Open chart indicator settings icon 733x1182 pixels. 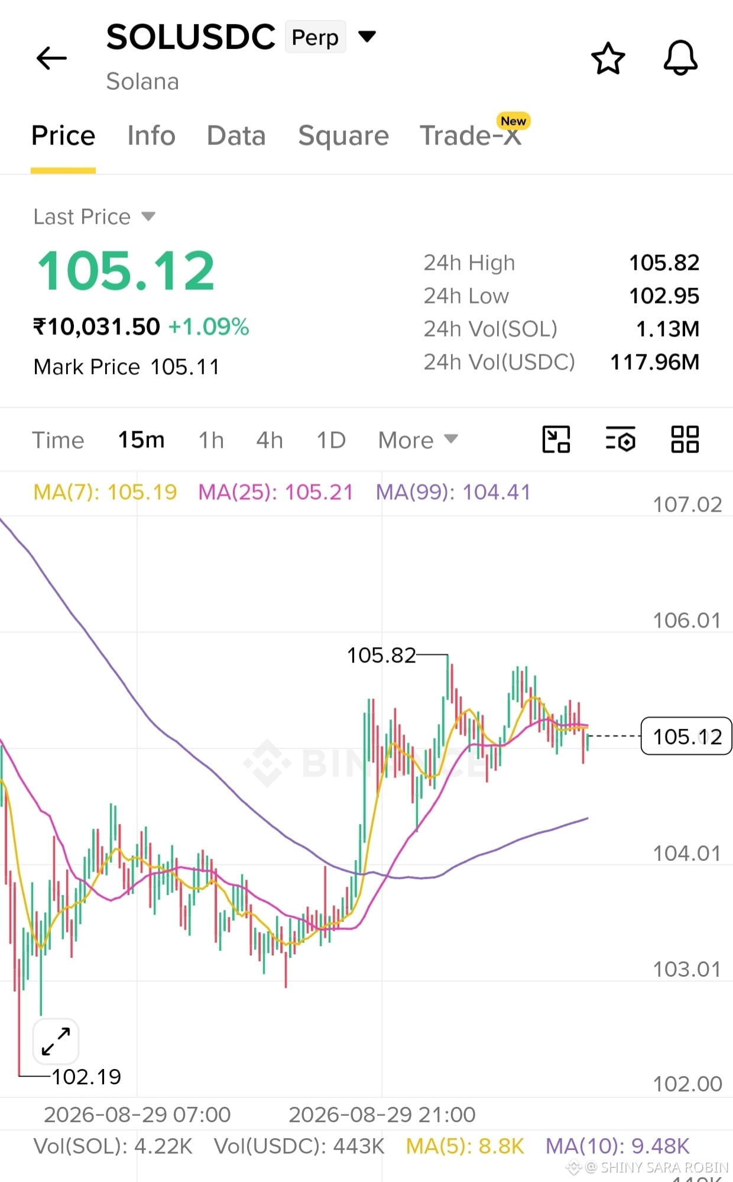pyautogui.click(x=621, y=440)
